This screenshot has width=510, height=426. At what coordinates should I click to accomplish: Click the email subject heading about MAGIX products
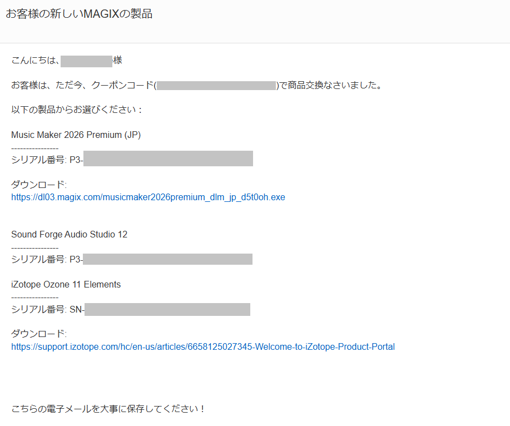[79, 14]
